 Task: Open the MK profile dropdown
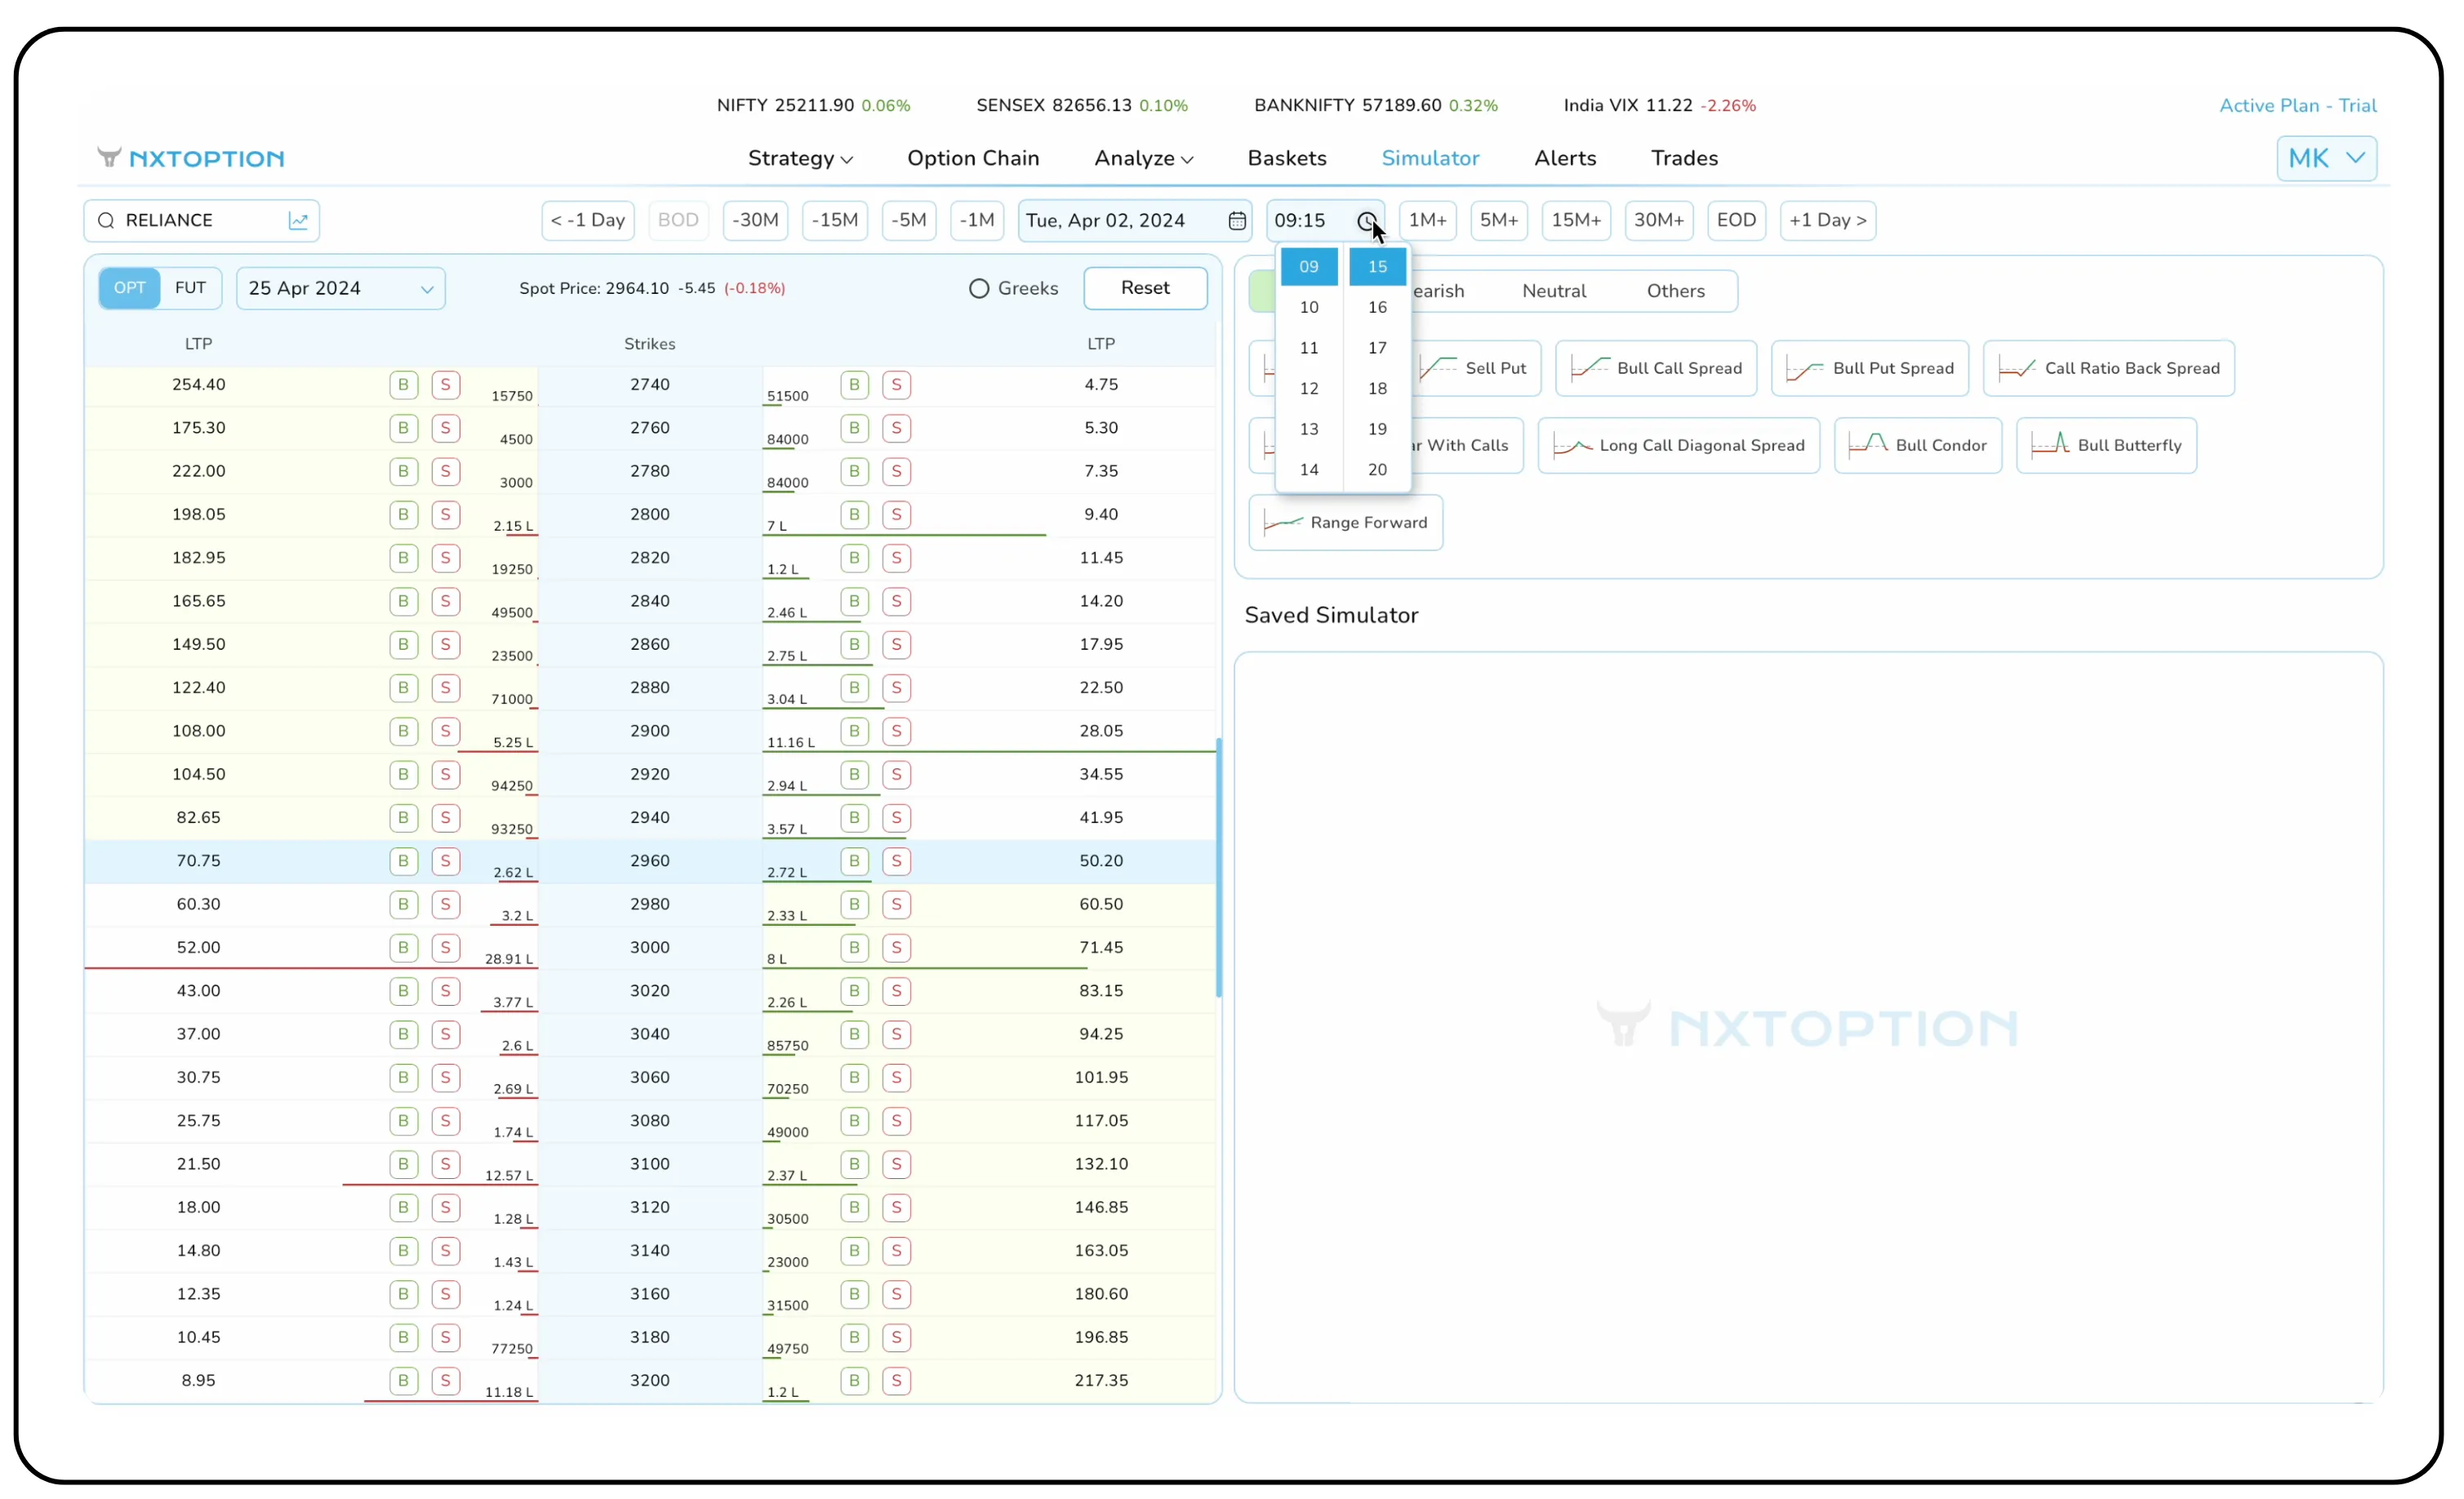coord(2326,157)
